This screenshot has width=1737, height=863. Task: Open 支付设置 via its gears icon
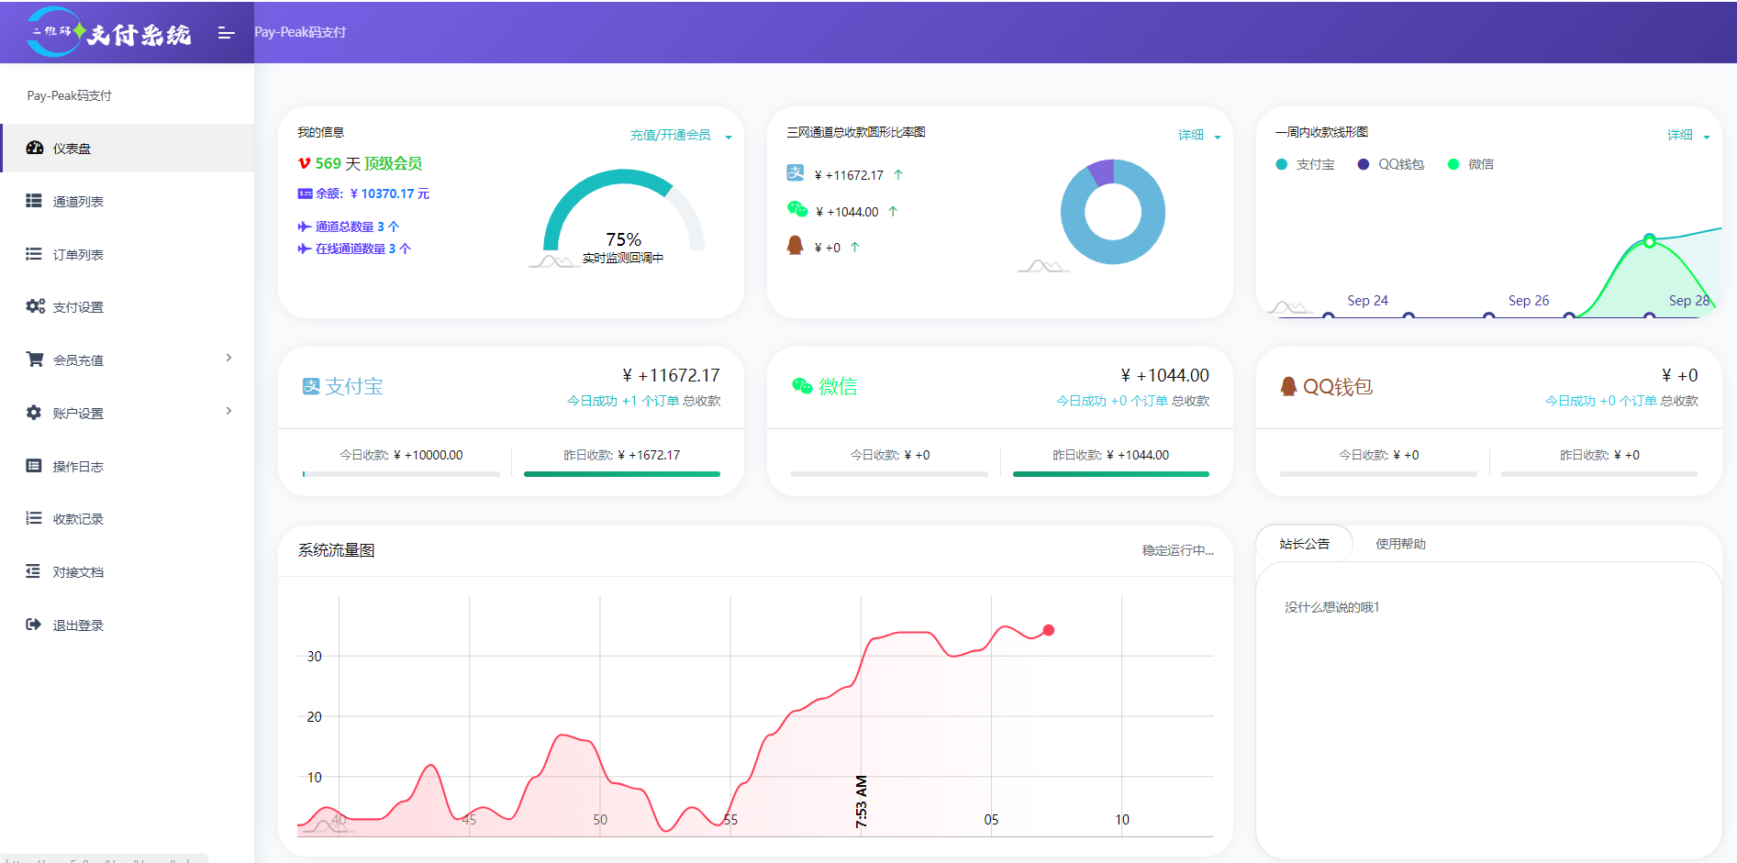pos(35,306)
